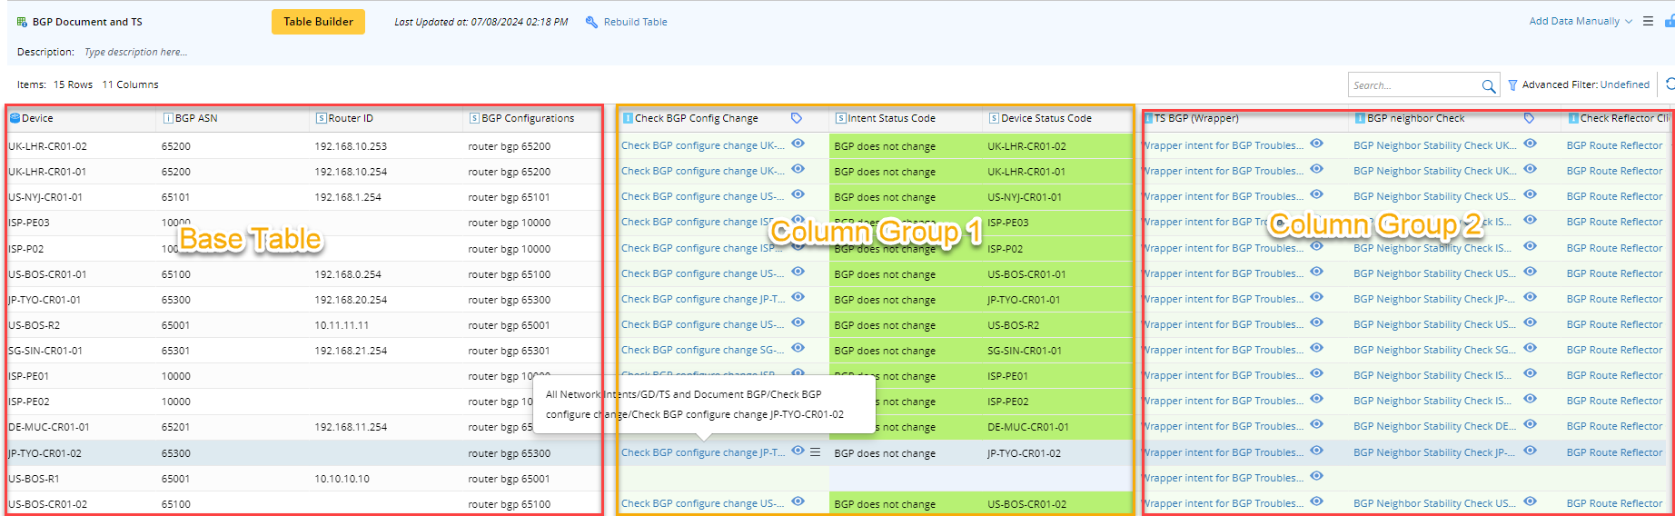Open Wrapper intent link in US-NYJ-CR01-01 row
This screenshot has height=516, width=1675.
1223,196
